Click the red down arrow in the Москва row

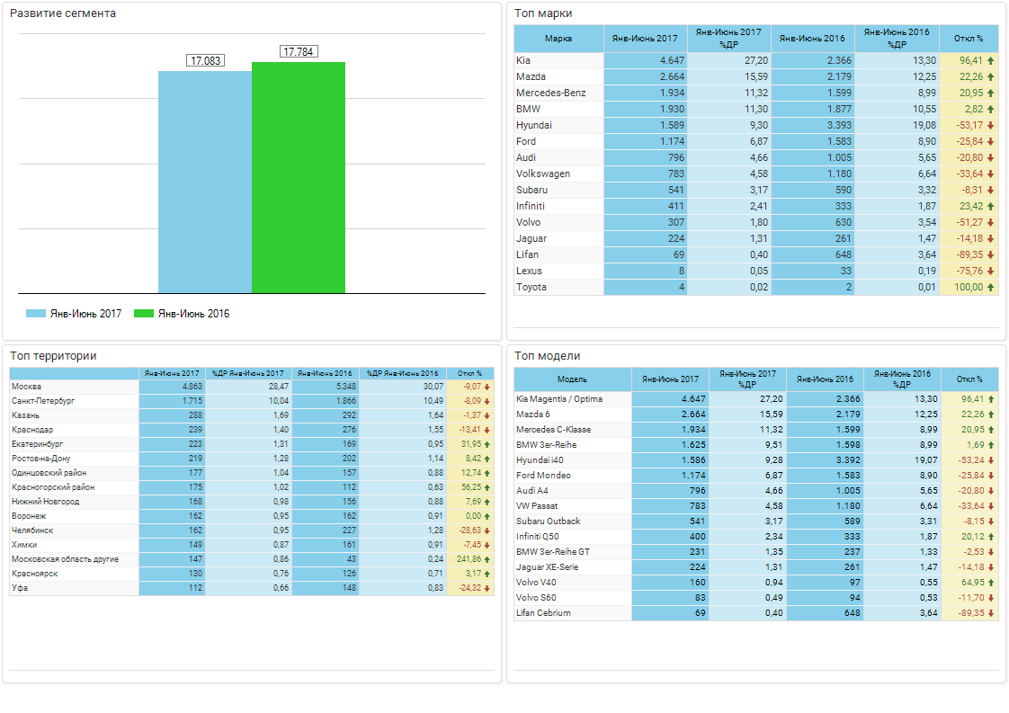click(487, 387)
